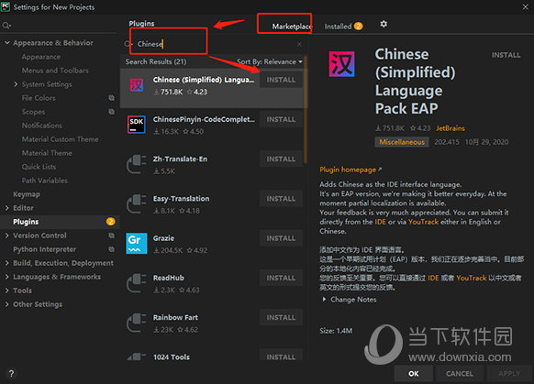Open the JetBrains vendor link

(x=451, y=128)
